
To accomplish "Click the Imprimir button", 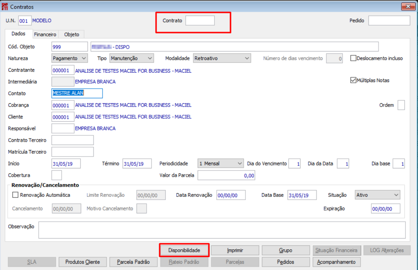I will pos(235,250).
